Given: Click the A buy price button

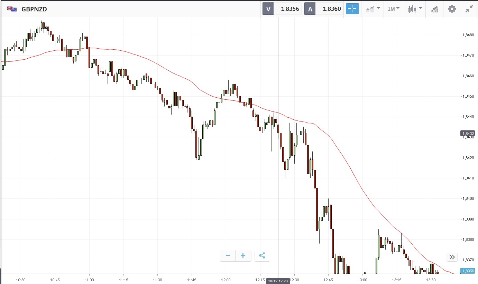Looking at the screenshot, I should pos(324,9).
